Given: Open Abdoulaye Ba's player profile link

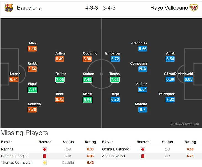Looking at the screenshot, I should point(113,156).
